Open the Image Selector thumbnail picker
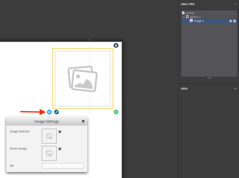The image size is (239, 178). (49, 136)
